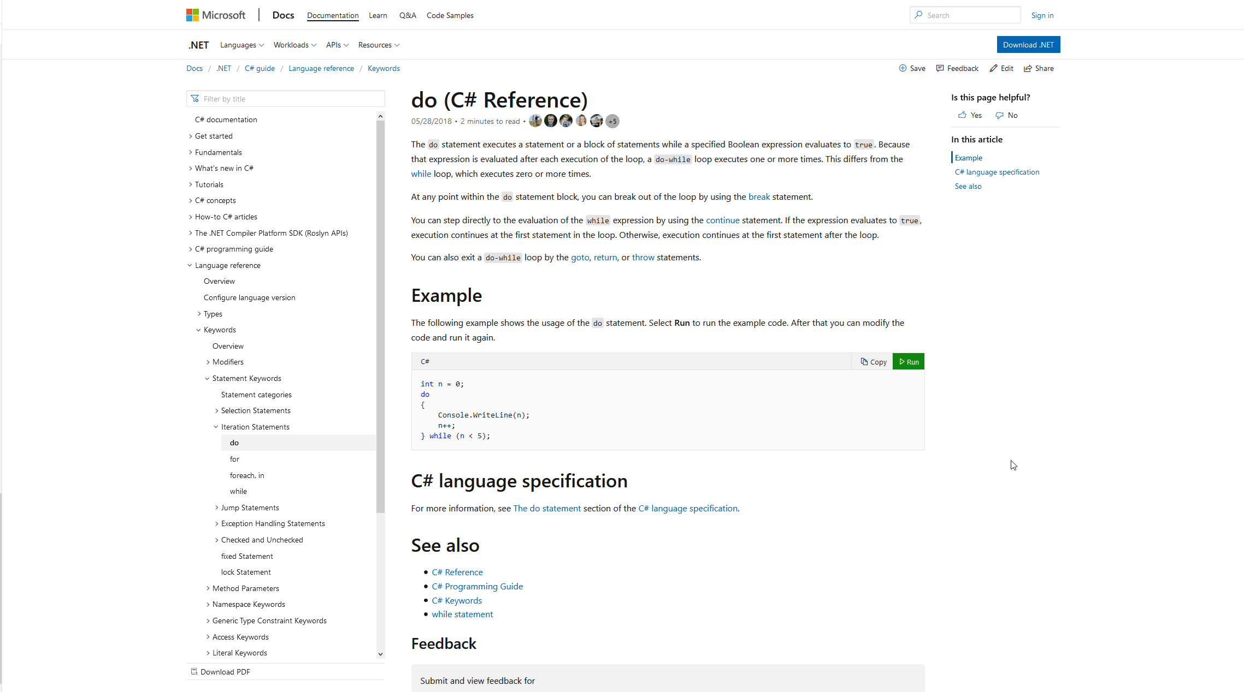Click the Feedback comment icon
The height and width of the screenshot is (692, 1244).
coord(940,68)
